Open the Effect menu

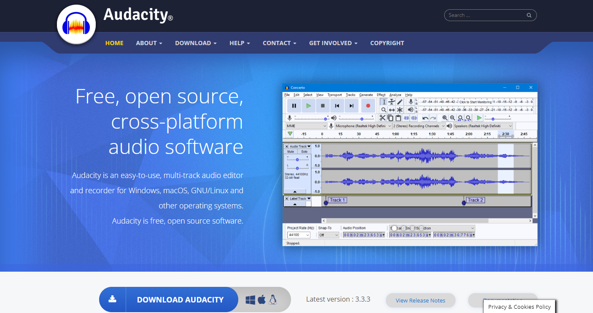[381, 95]
